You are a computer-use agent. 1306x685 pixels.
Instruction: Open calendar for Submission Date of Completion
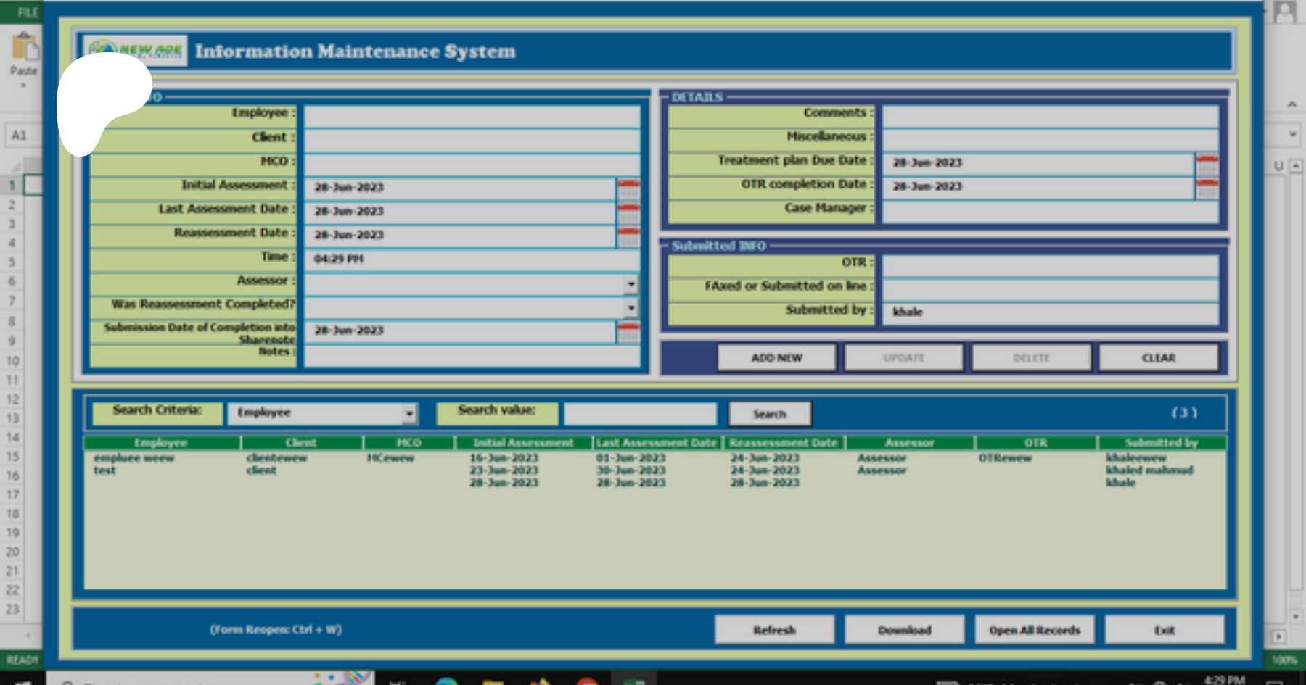coord(628,331)
